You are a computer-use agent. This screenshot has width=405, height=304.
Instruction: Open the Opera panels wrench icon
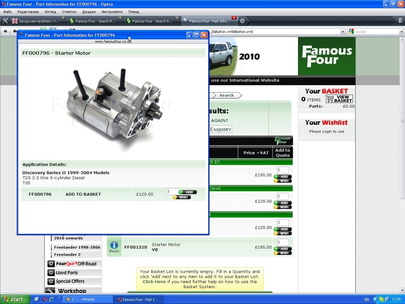pyautogui.click(x=5, y=21)
